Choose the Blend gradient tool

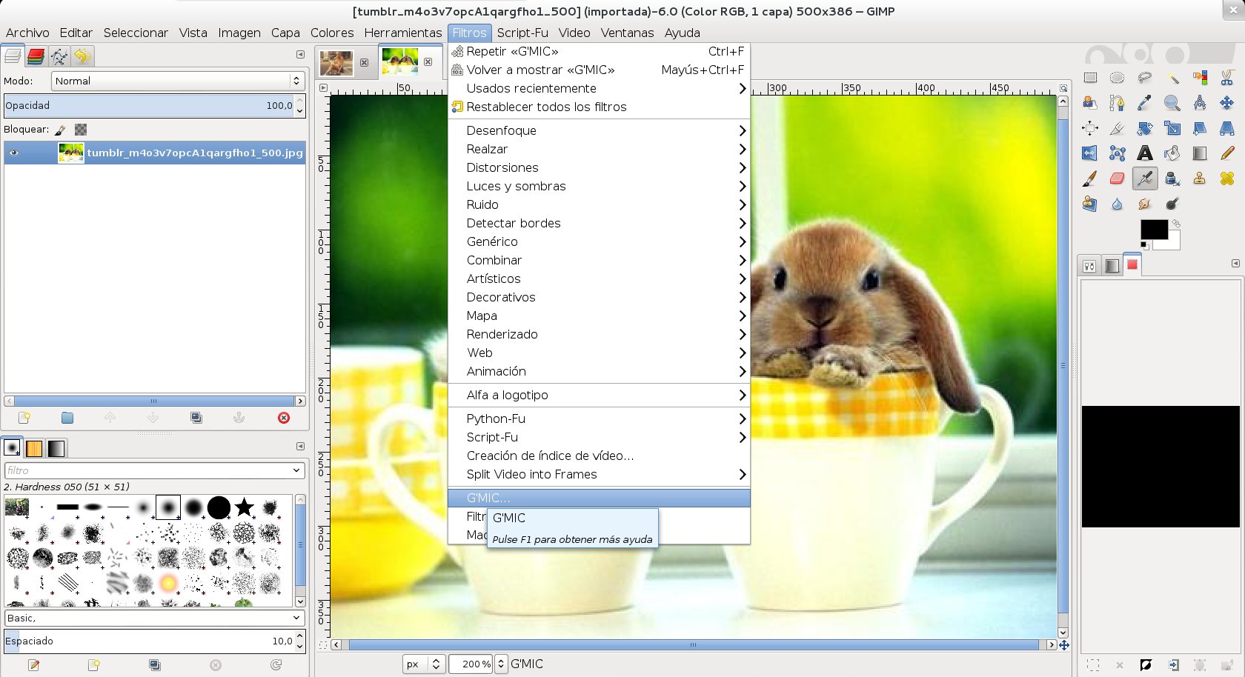coord(1200,153)
